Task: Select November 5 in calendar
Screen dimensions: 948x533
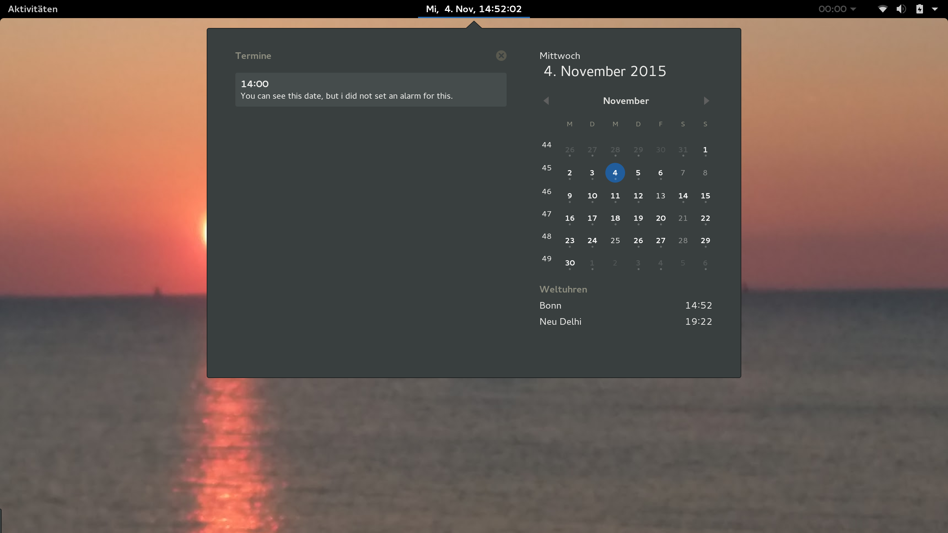Action: click(638, 172)
